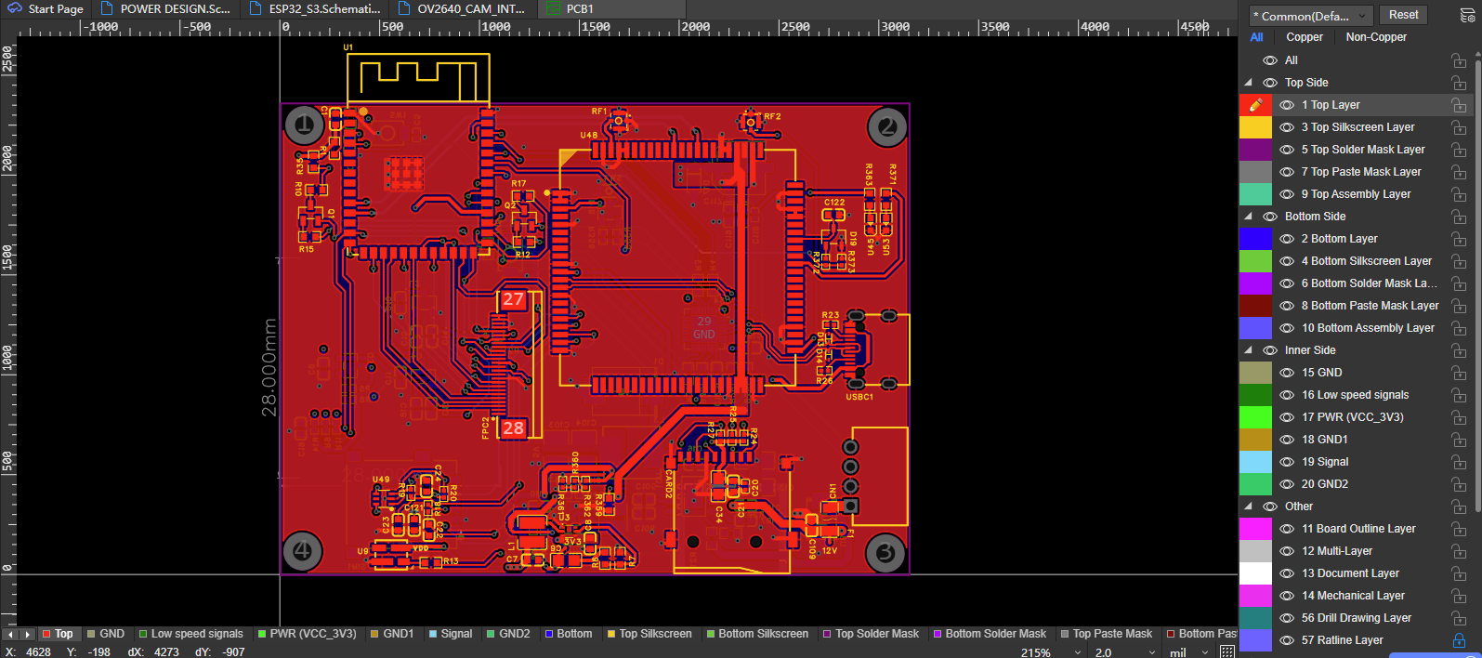
Task: Collapse the Inner Side layer group
Action: pyautogui.click(x=1248, y=350)
